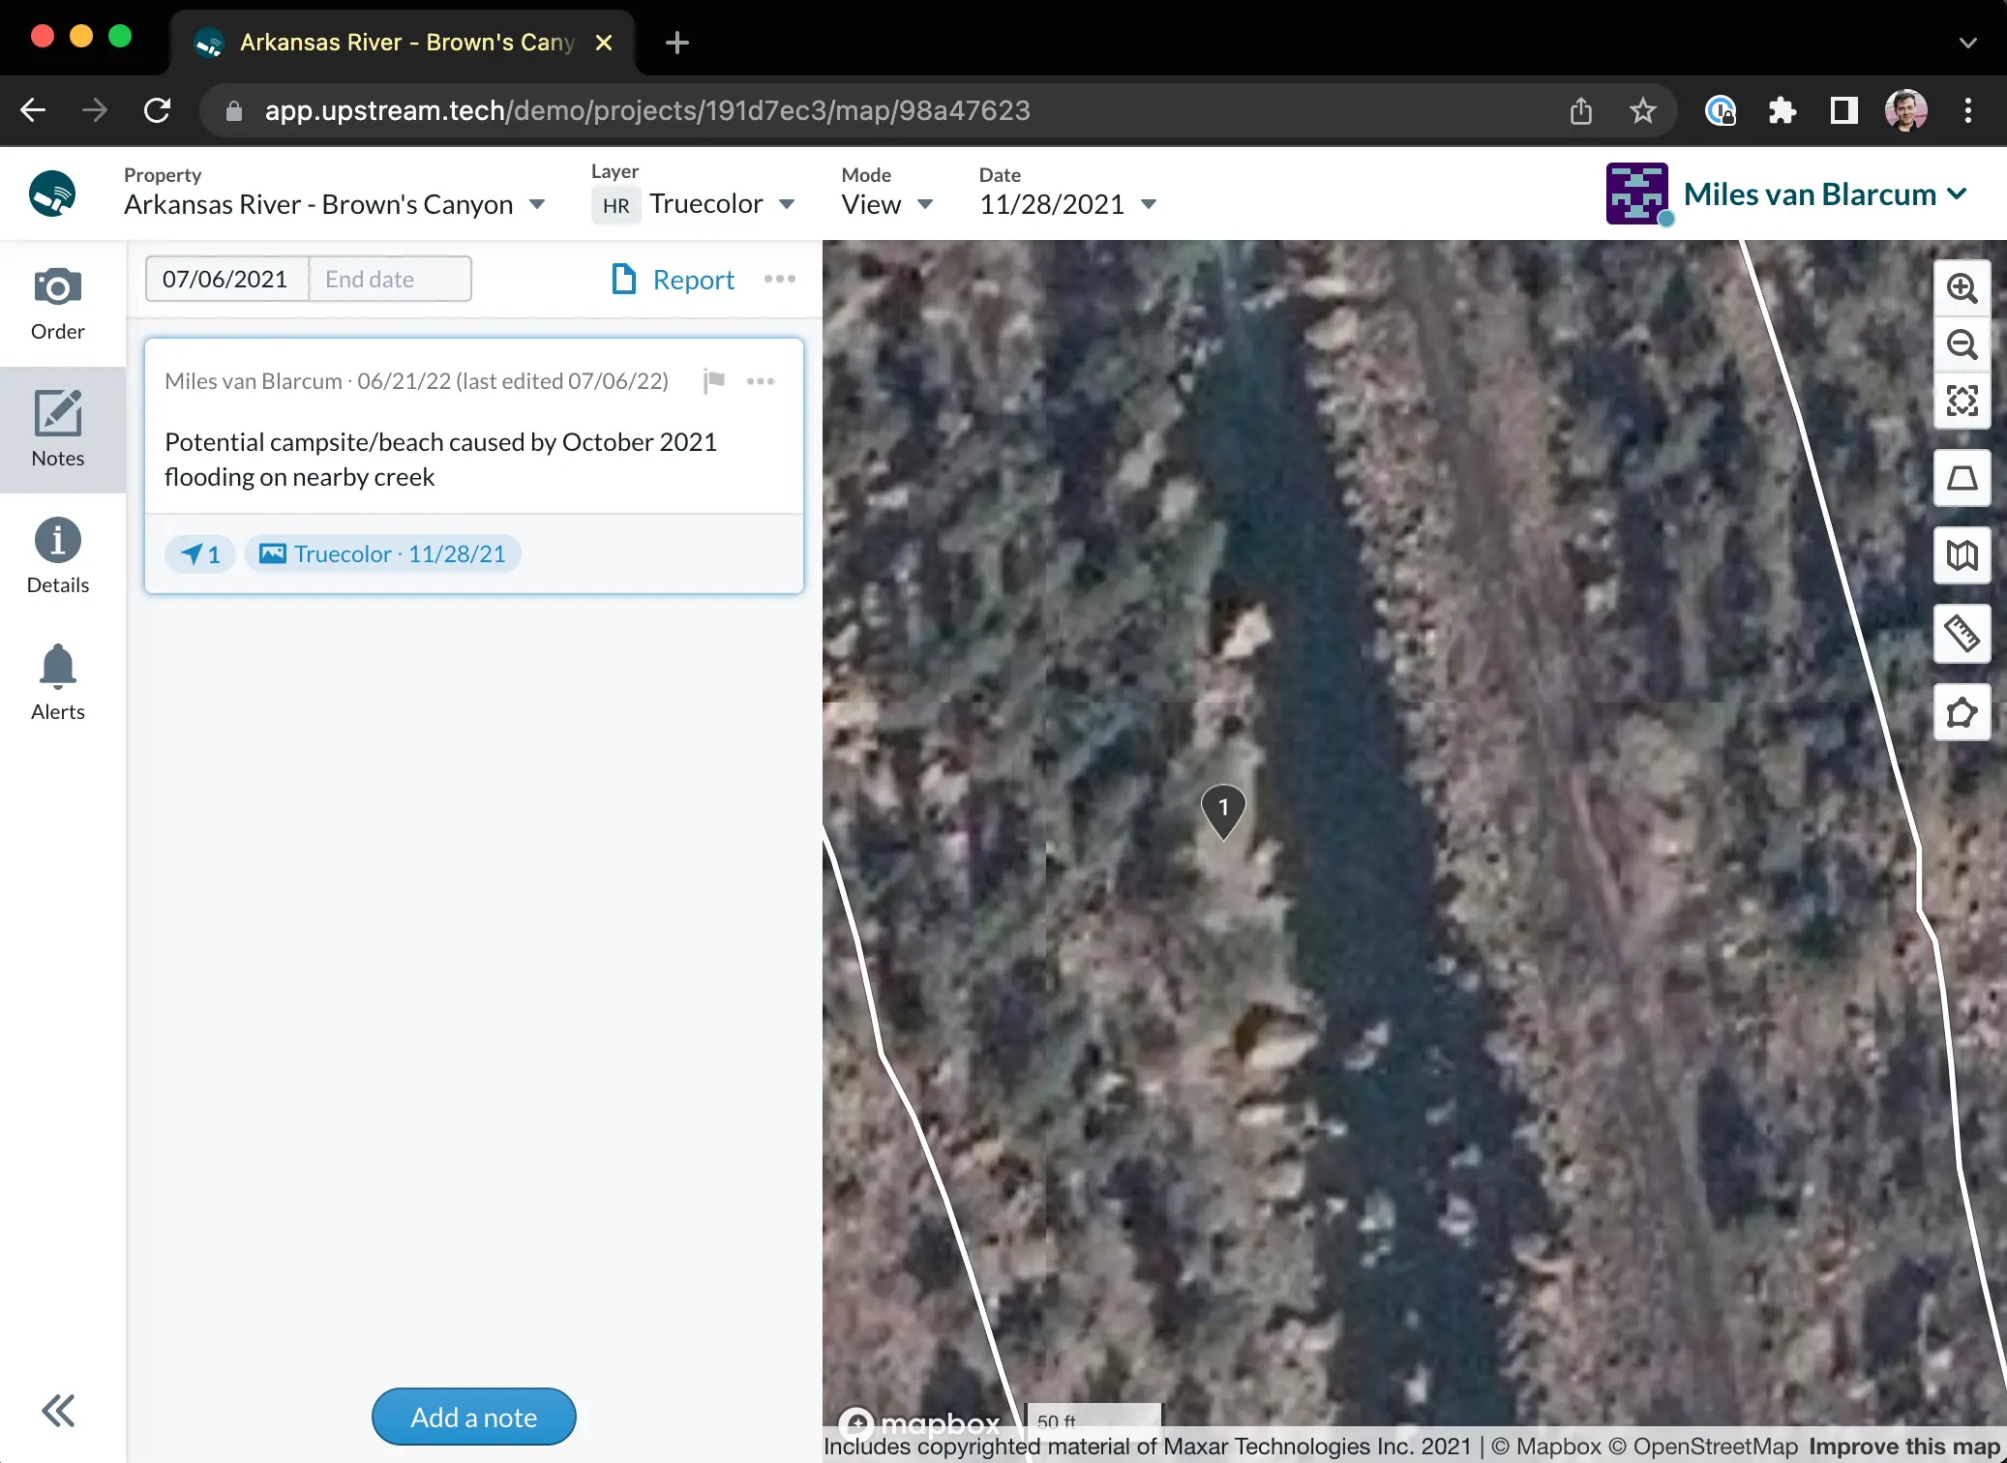Select the map ruler measure tool
The height and width of the screenshot is (1463, 2007).
[x=1962, y=634]
